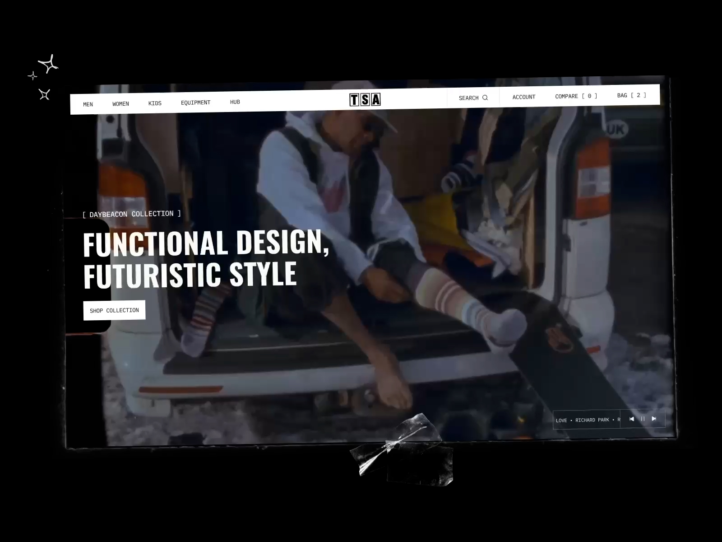Open the ACCOUNT page
Image resolution: width=722 pixels, height=542 pixels.
(524, 97)
